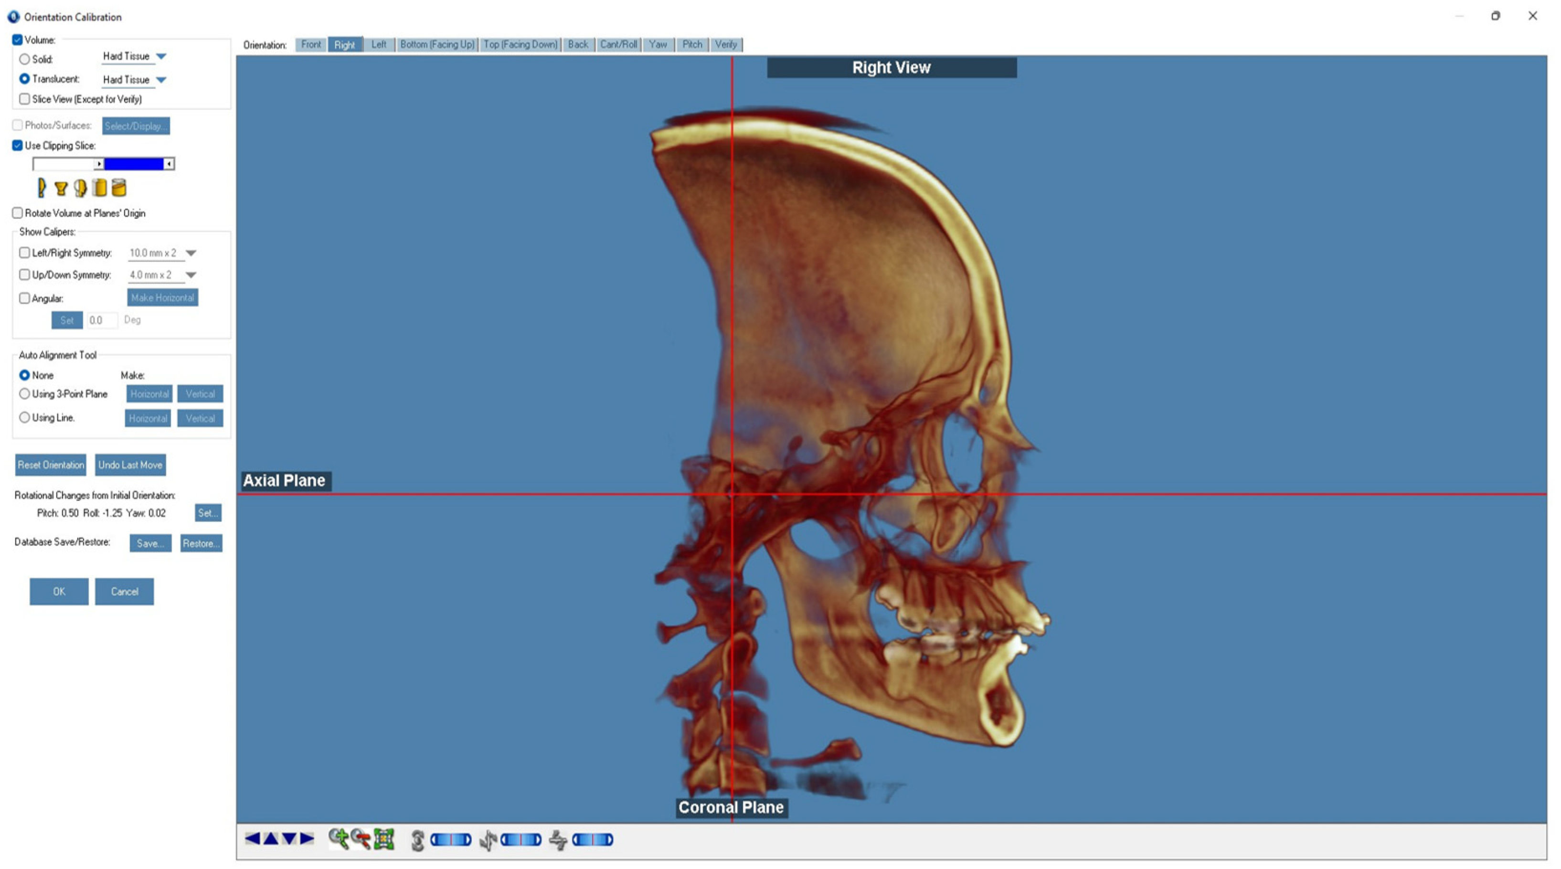This screenshot has width=1561, height=869.
Task: Select the tilted yellow cylinder clipping icon
Action: tap(119, 188)
